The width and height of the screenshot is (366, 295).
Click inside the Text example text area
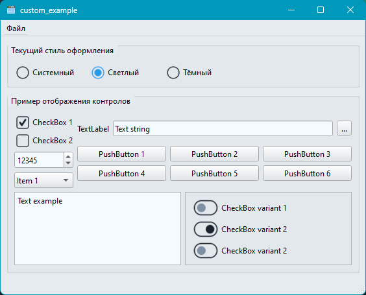click(97, 228)
